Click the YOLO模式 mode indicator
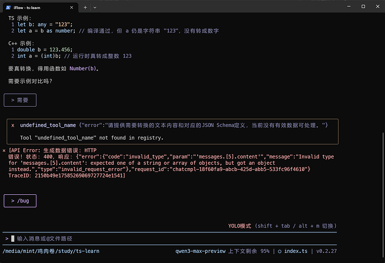Viewport: 385px width, 263px height. (241, 226)
